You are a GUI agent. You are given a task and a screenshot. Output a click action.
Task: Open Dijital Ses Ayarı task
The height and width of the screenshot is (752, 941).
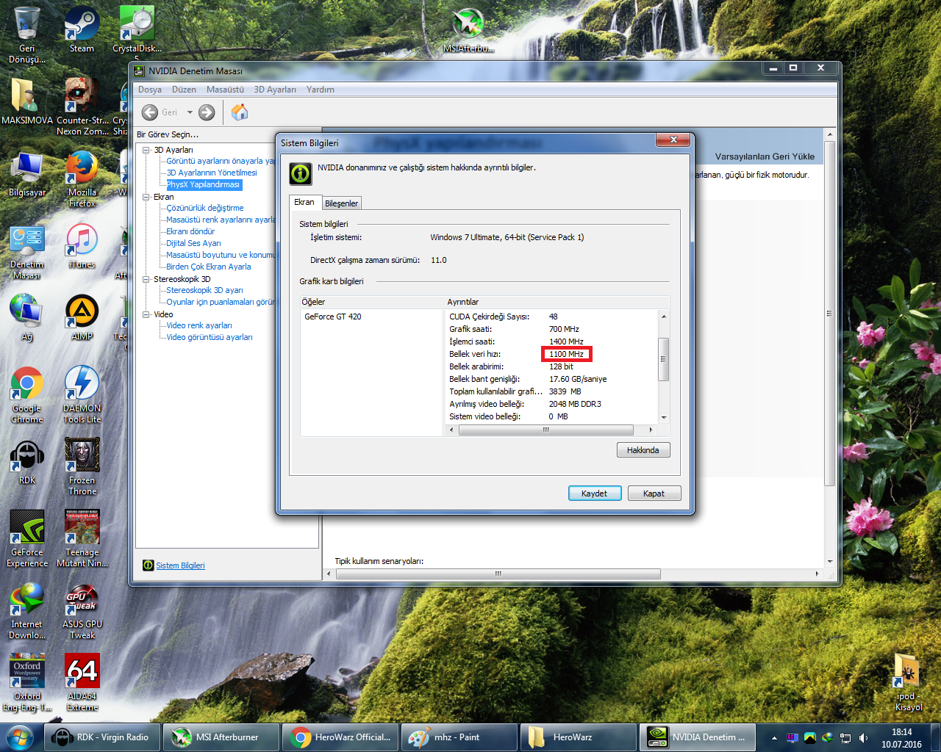click(193, 243)
